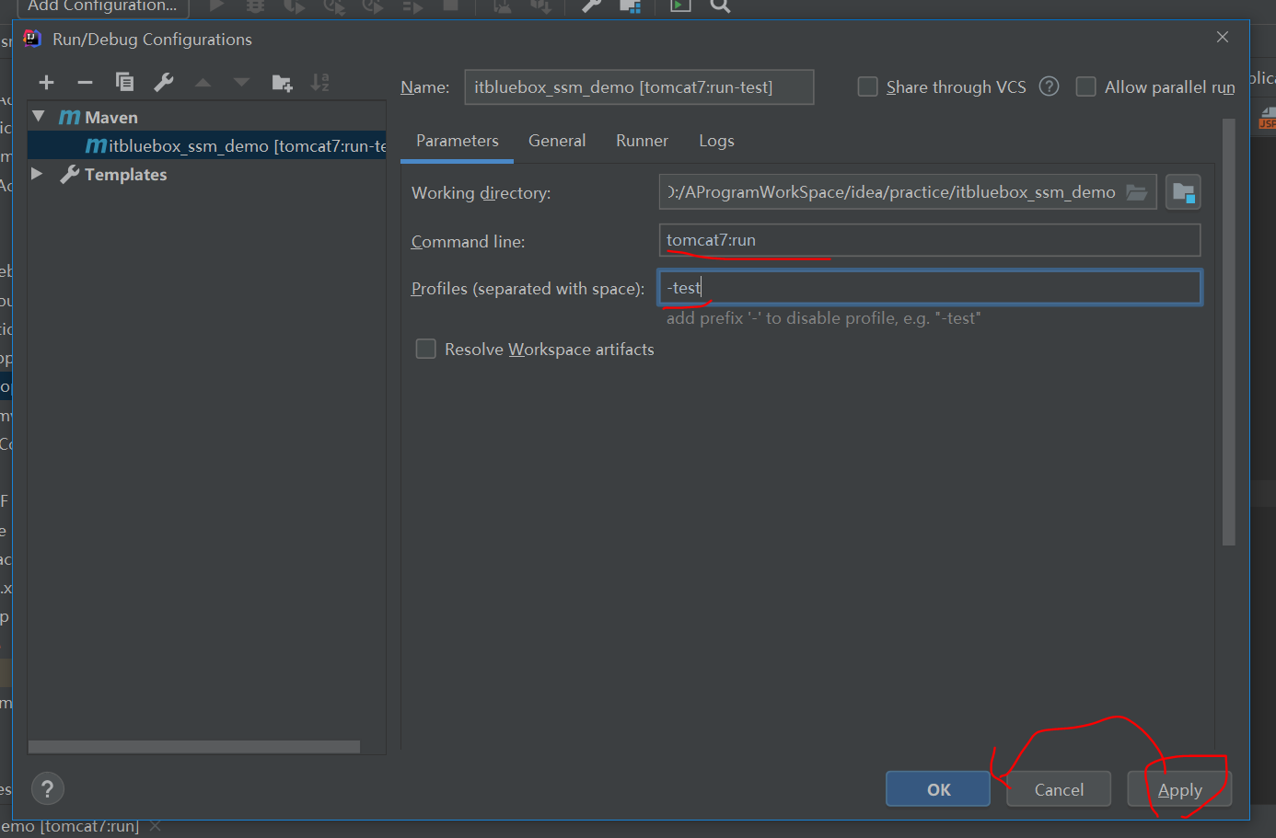This screenshot has height=838, width=1276.
Task: Open the dialog Help question mark button
Action: coord(48,788)
